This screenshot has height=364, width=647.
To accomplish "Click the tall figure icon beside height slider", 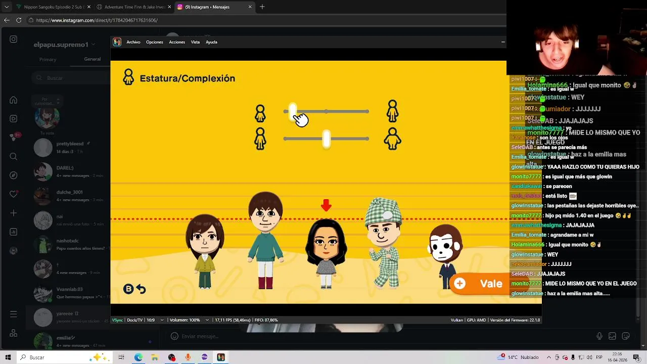I will tap(393, 111).
